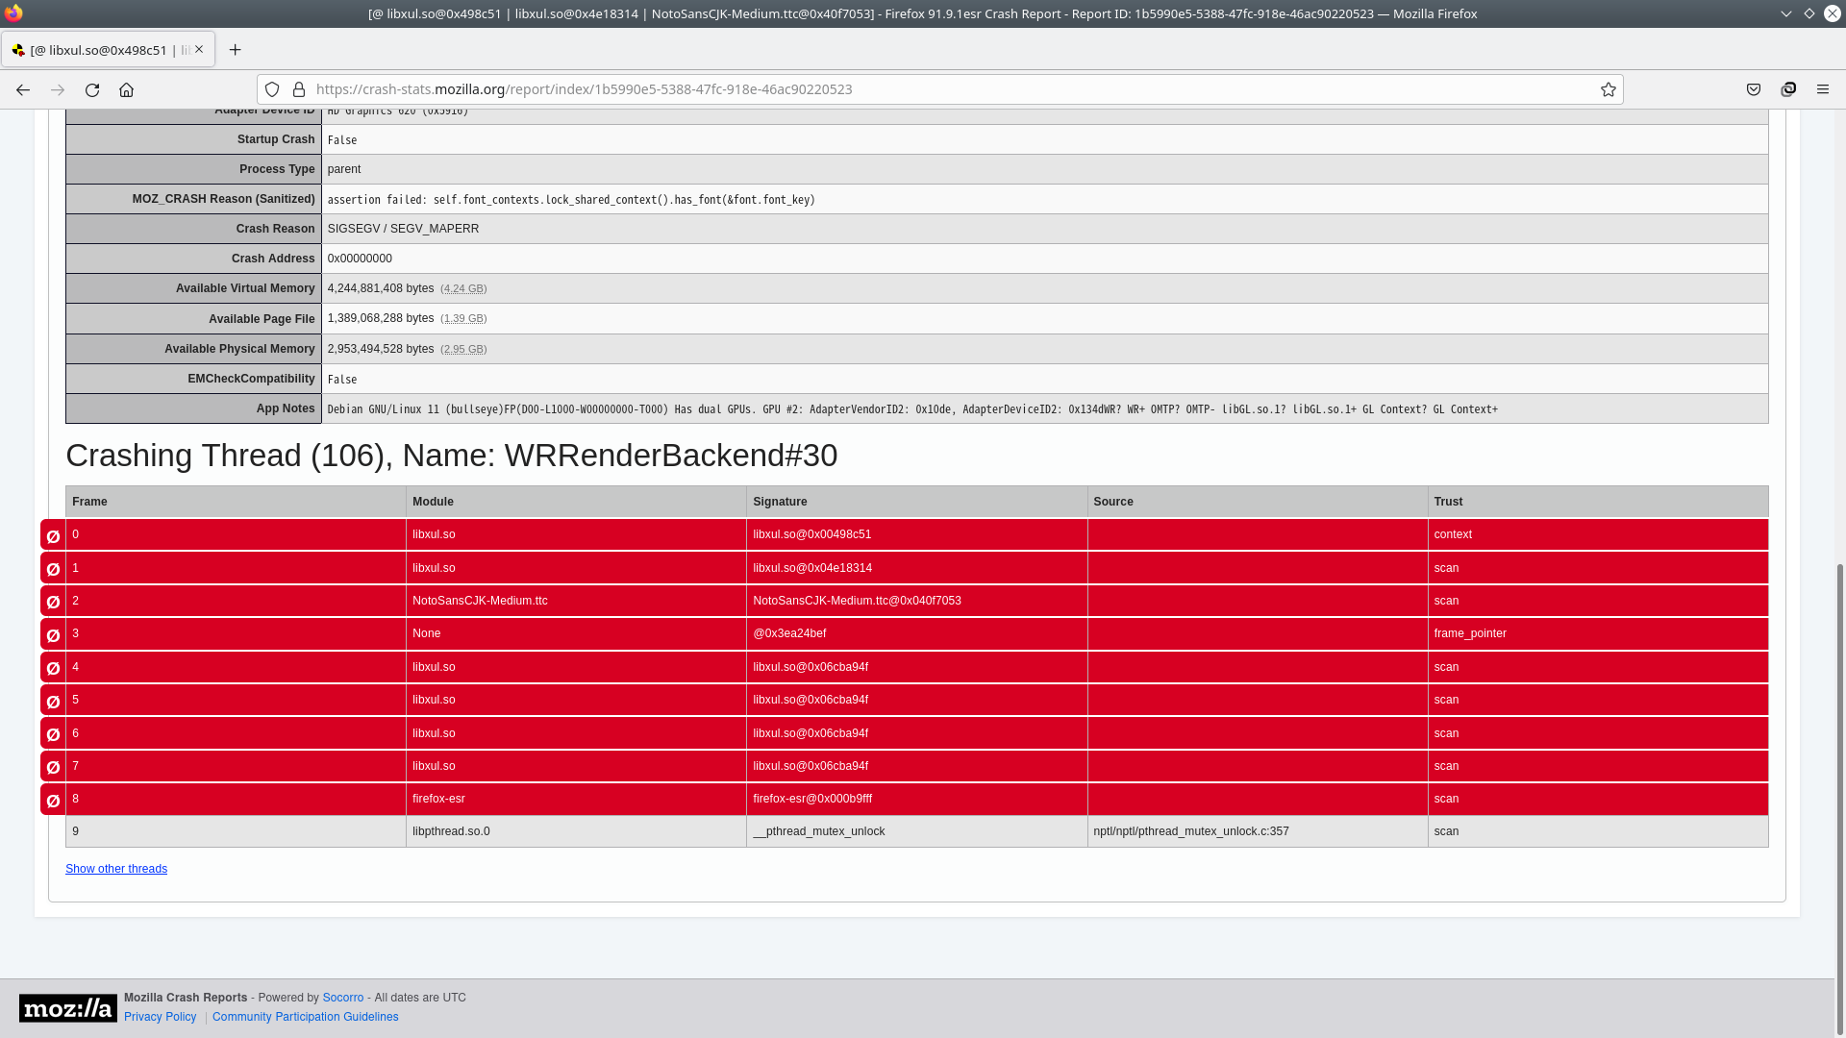Click missing symbols icon for frame 5
1846x1038 pixels.
(54, 702)
